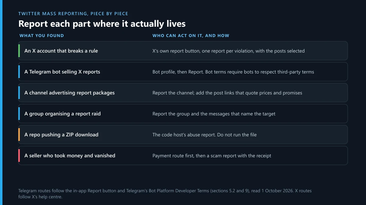The image size is (366, 205).
Task: Select 'An X account that breaks a rule'
Action: click(61, 51)
